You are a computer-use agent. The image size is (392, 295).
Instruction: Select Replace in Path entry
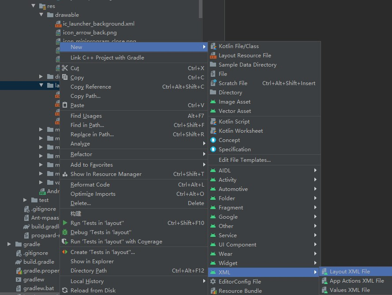click(134, 134)
